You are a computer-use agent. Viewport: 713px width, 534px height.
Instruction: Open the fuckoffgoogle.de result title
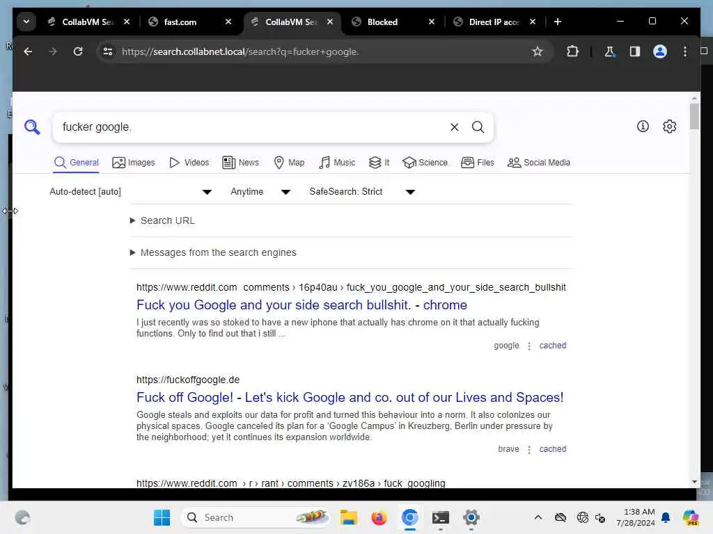(x=350, y=397)
